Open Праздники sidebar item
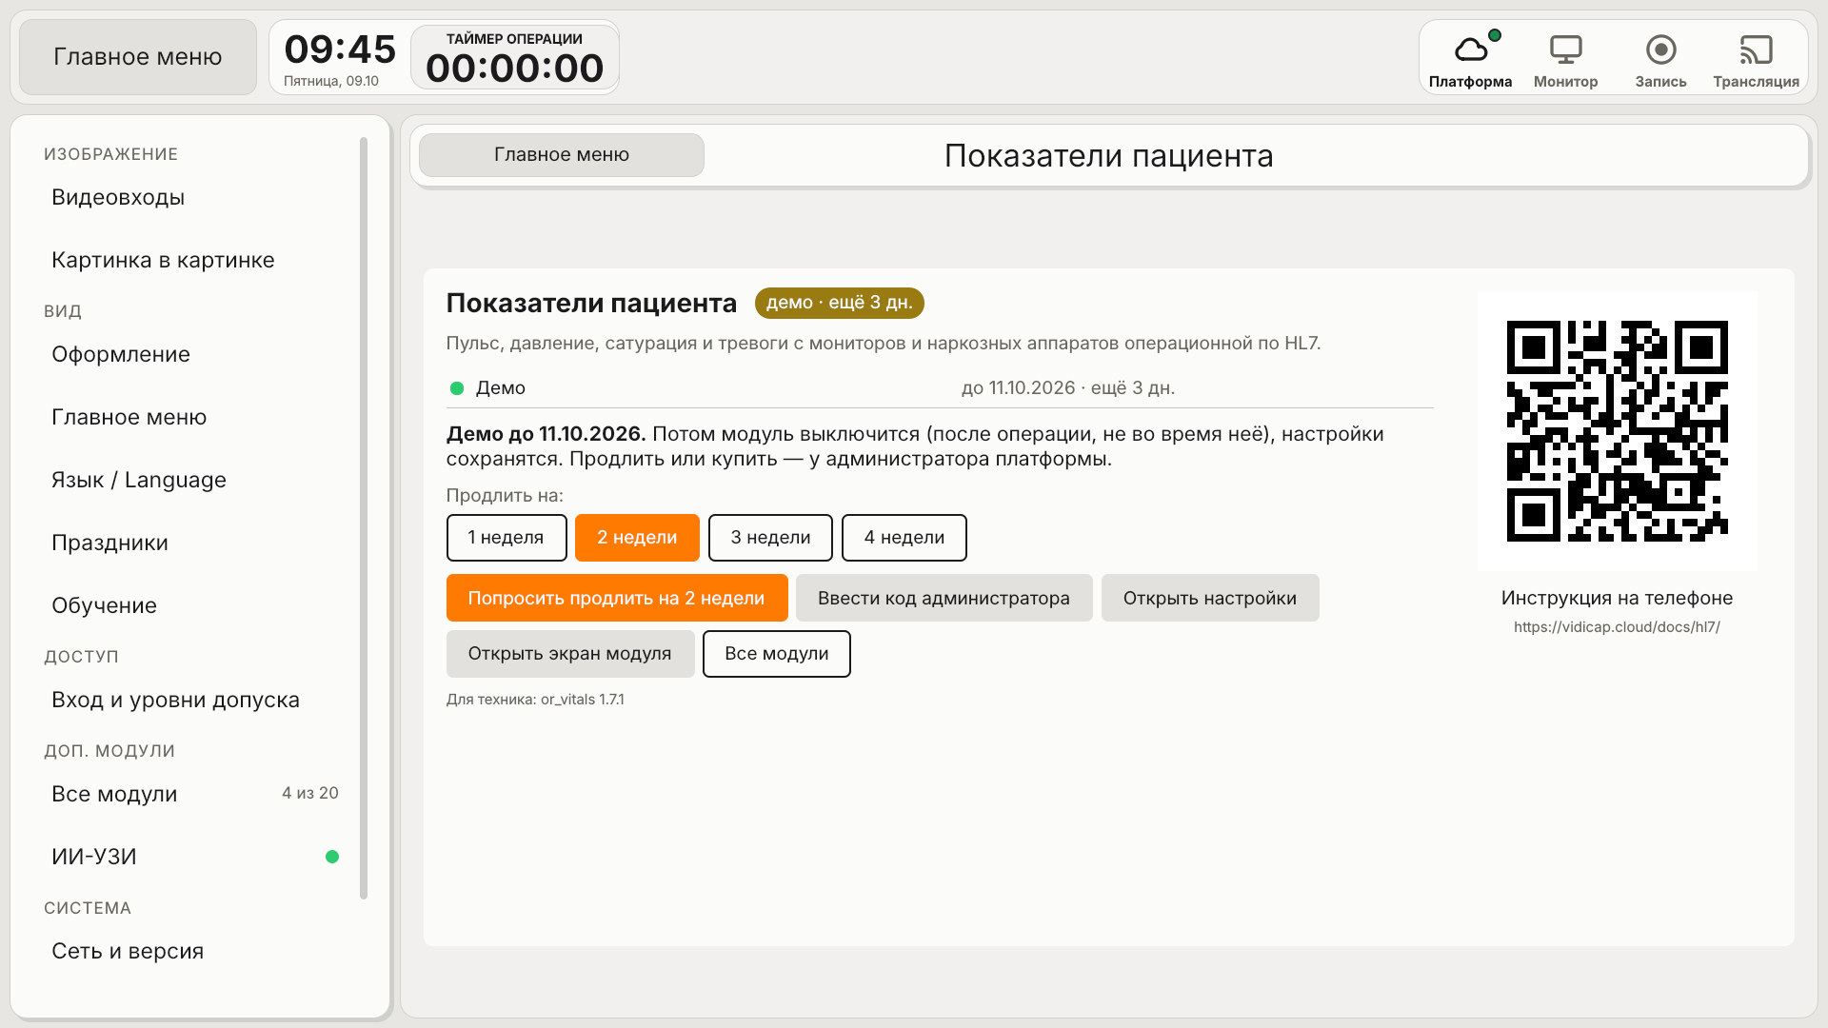The width and height of the screenshot is (1828, 1028). coord(195,543)
